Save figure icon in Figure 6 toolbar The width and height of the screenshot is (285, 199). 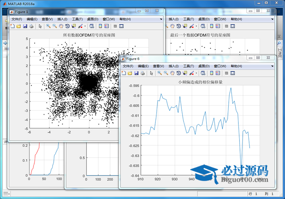136,73
